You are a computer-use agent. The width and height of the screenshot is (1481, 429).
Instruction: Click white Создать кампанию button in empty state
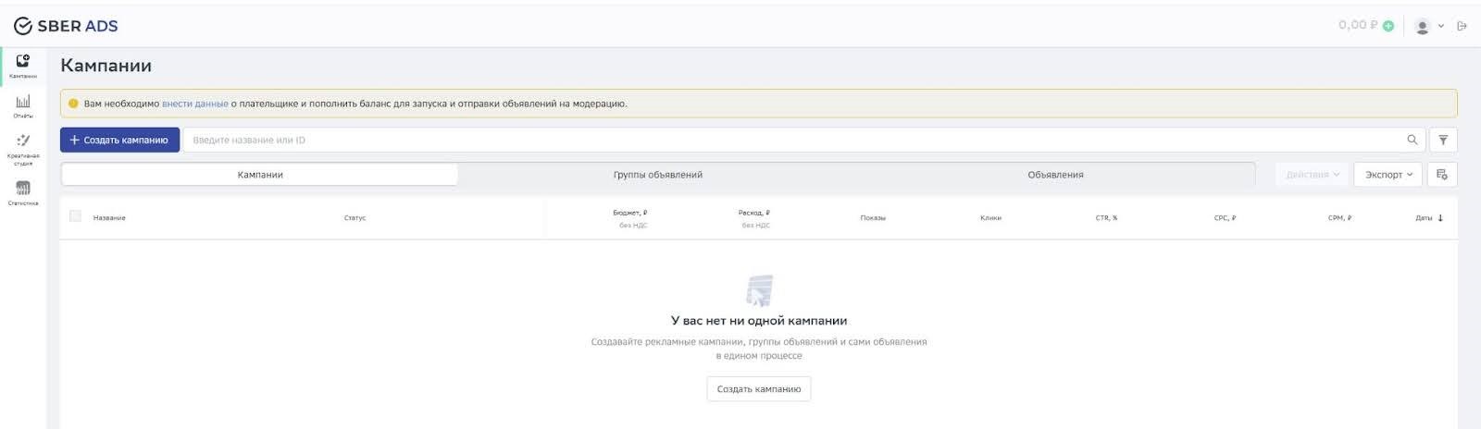(x=759, y=388)
